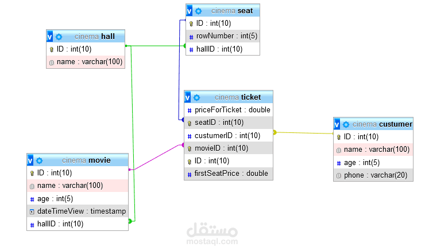Select the 'cinema hall' table title
The image size is (425, 251).
tap(95, 36)
